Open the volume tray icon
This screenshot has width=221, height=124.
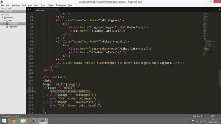[204, 121]
